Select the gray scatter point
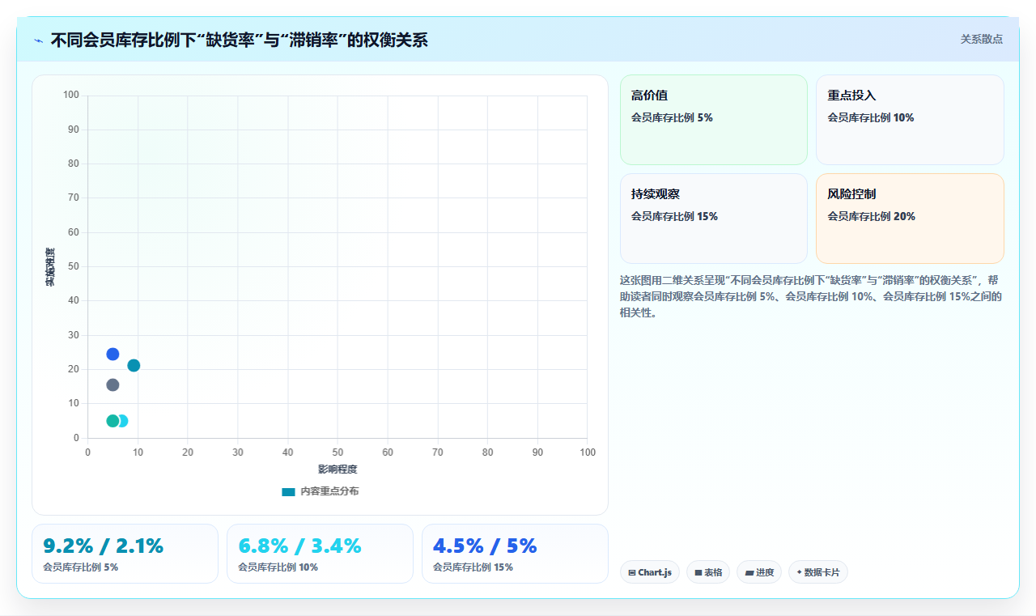 pyautogui.click(x=113, y=384)
